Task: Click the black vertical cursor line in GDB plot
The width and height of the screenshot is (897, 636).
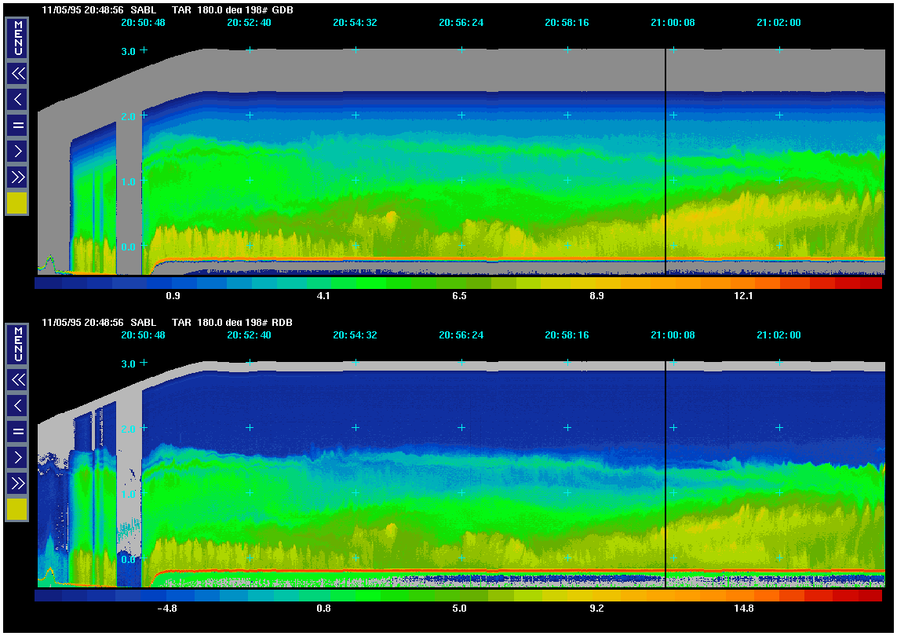Action: tap(665, 157)
